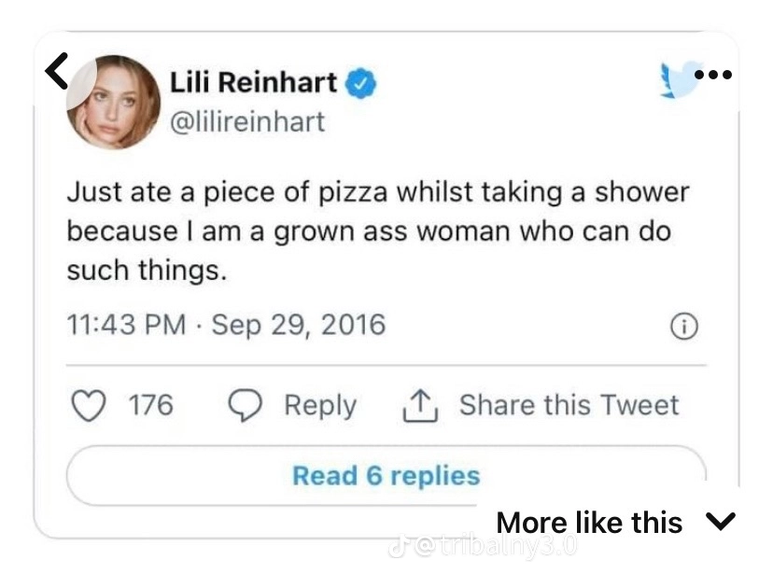The width and height of the screenshot is (773, 574).
Task: Click the Reply text label
Action: coord(319,405)
